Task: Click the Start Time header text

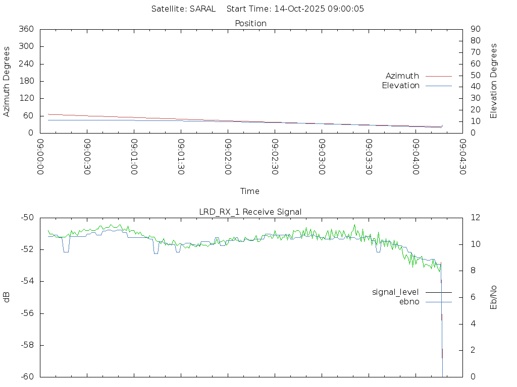Action: point(295,9)
